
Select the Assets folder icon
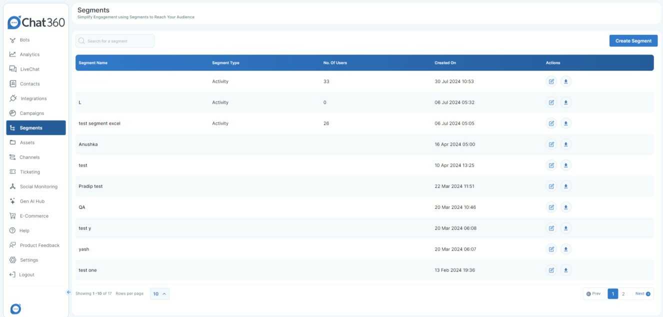coord(12,142)
